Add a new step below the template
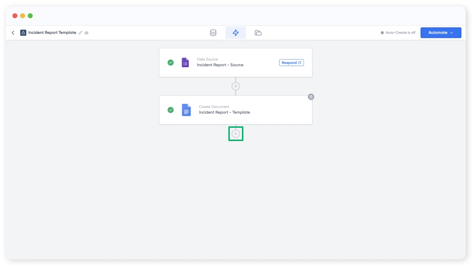The width and height of the screenshot is (472, 265). pyautogui.click(x=235, y=134)
